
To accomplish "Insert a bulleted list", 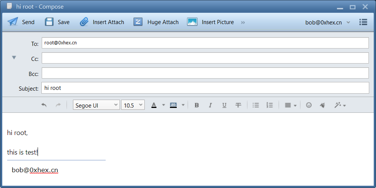I will click(256, 105).
